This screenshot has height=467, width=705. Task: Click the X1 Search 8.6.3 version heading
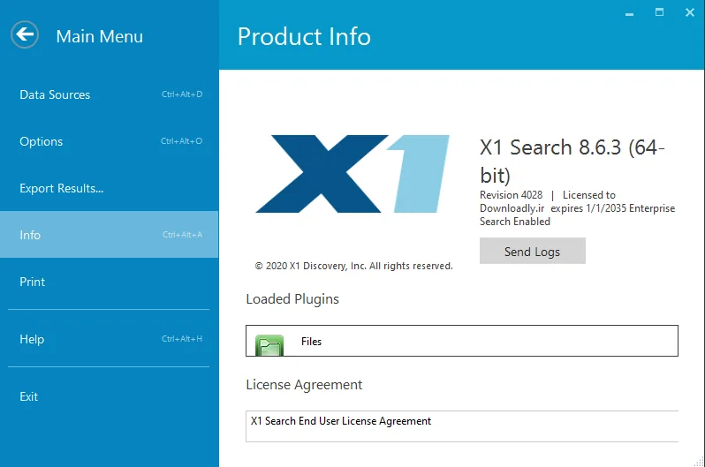click(572, 161)
